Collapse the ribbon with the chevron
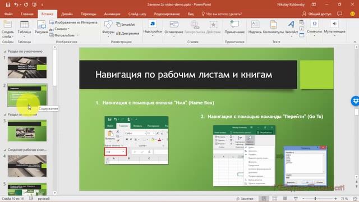The image size is (359, 202). point(355,42)
